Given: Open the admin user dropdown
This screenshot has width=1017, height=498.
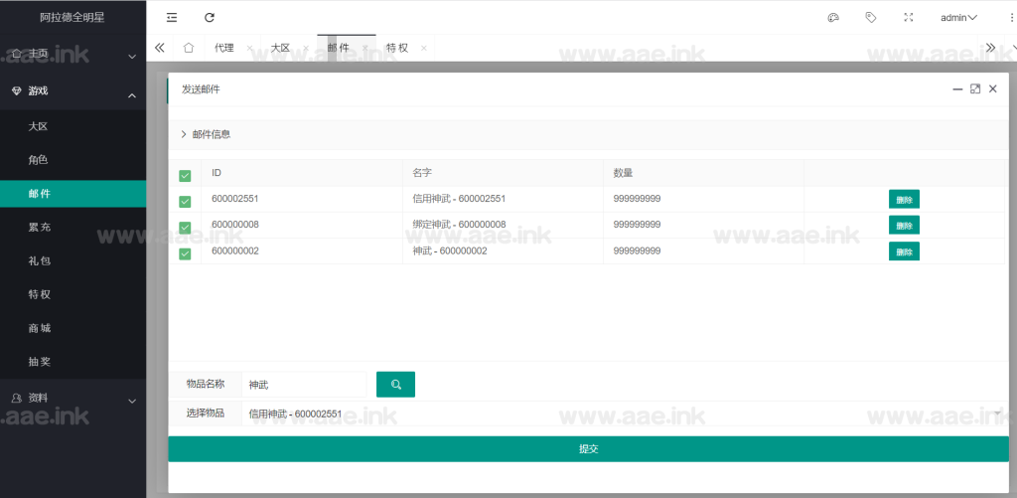Looking at the screenshot, I should pyautogui.click(x=958, y=17).
